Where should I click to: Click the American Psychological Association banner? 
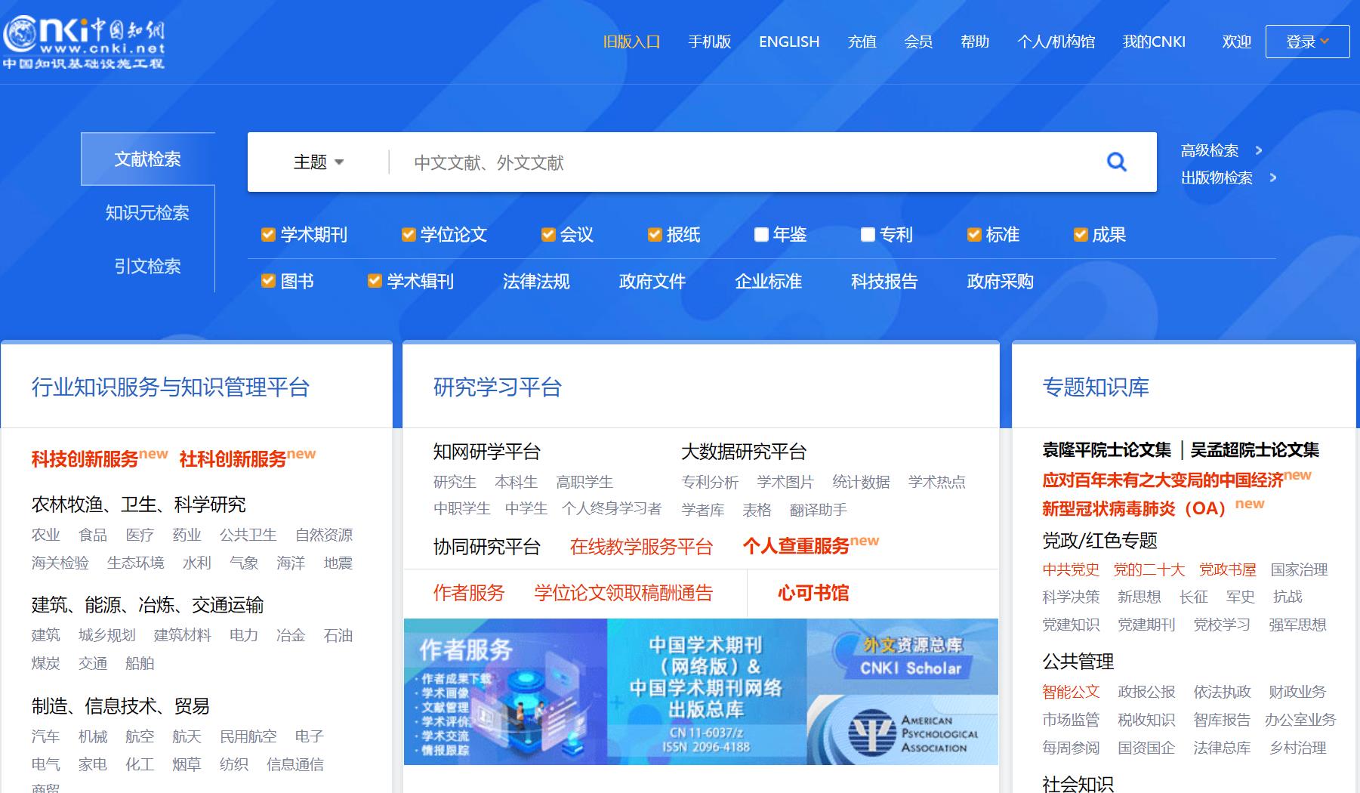(x=902, y=731)
